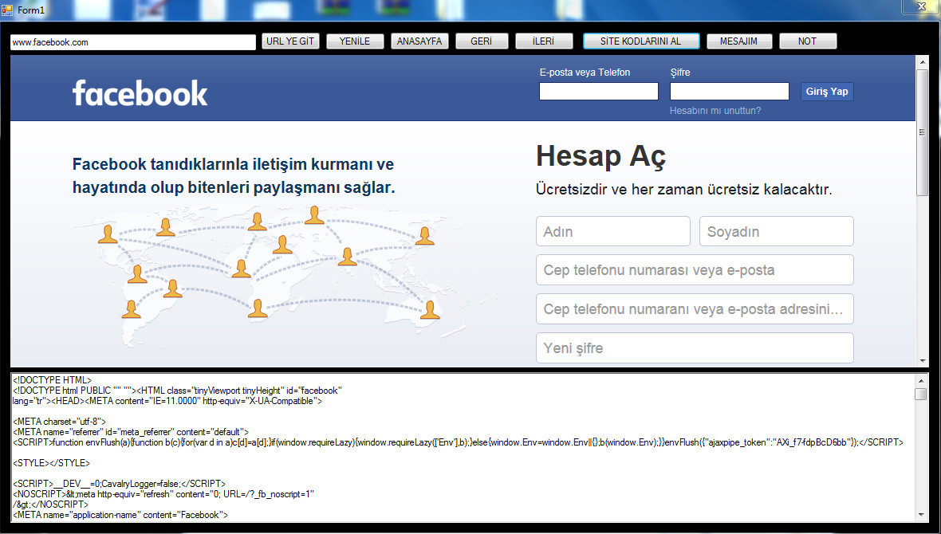Navigate forward with İLERİ button
Image resolution: width=941 pixels, height=534 pixels.
click(544, 41)
